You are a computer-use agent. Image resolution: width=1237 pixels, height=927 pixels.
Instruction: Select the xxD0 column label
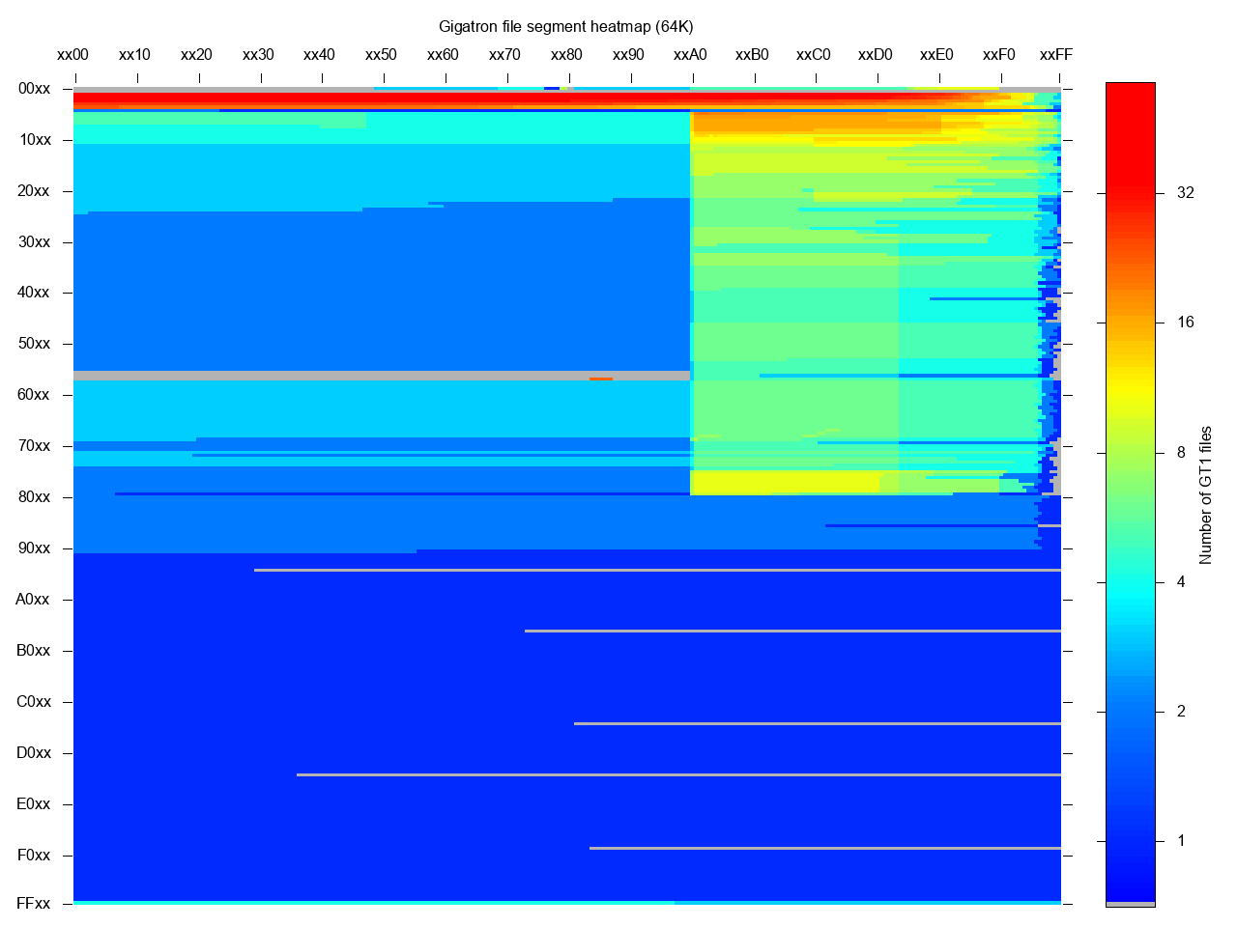coord(876,55)
